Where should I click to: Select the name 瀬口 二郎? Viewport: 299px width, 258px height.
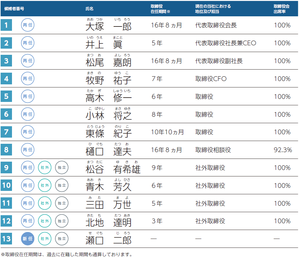click(108, 240)
